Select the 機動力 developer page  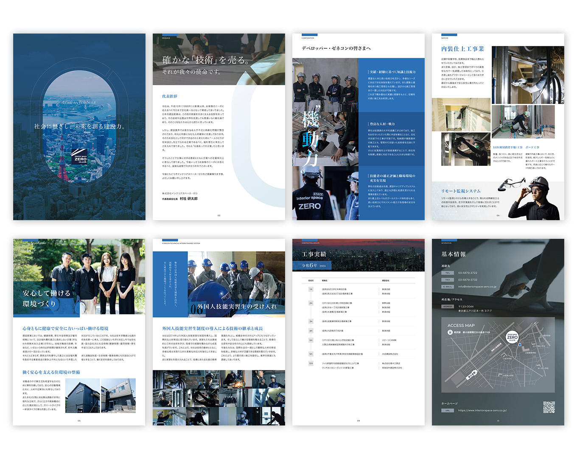358,126
